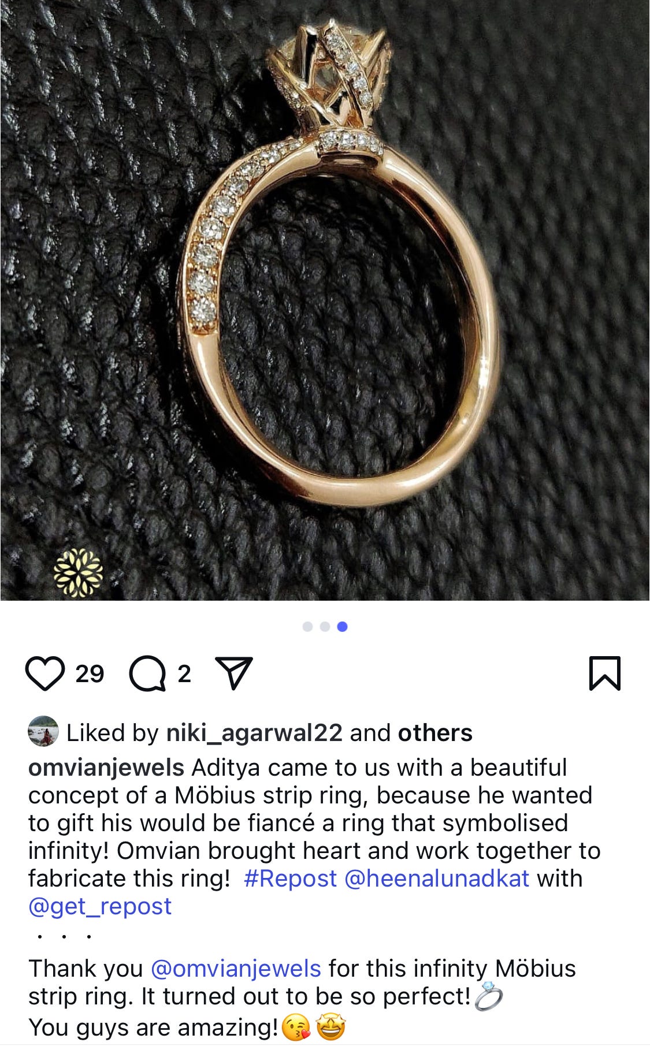Viewport: 650px width, 1046px height.
Task: Open omvianjewels profile from caption username
Action: click(106, 768)
